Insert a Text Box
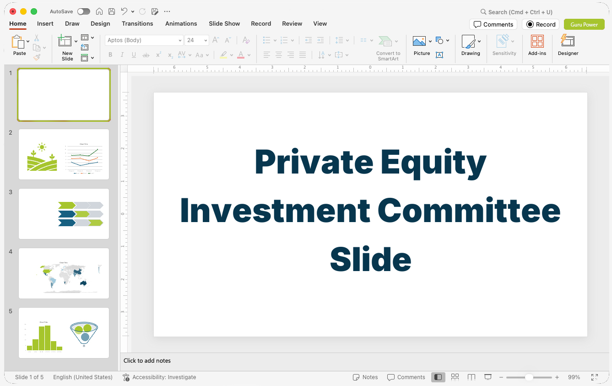The image size is (612, 386). 439,55
